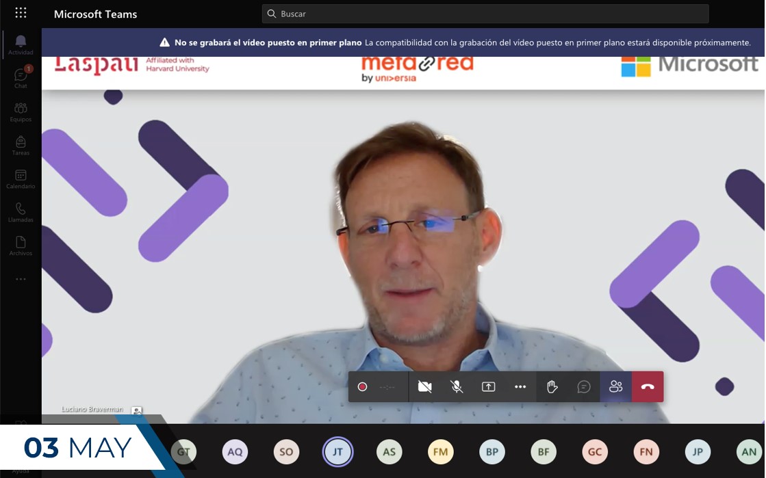Show the participants panel
766x478 pixels.
point(615,386)
